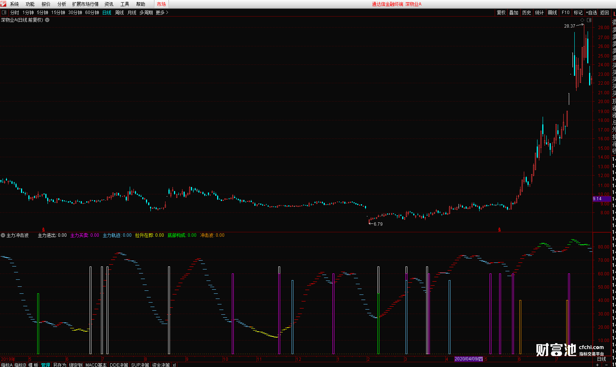Screen dimensions: 616x367
Task: Select the 周线 weekly period
Action: (x=119, y=13)
